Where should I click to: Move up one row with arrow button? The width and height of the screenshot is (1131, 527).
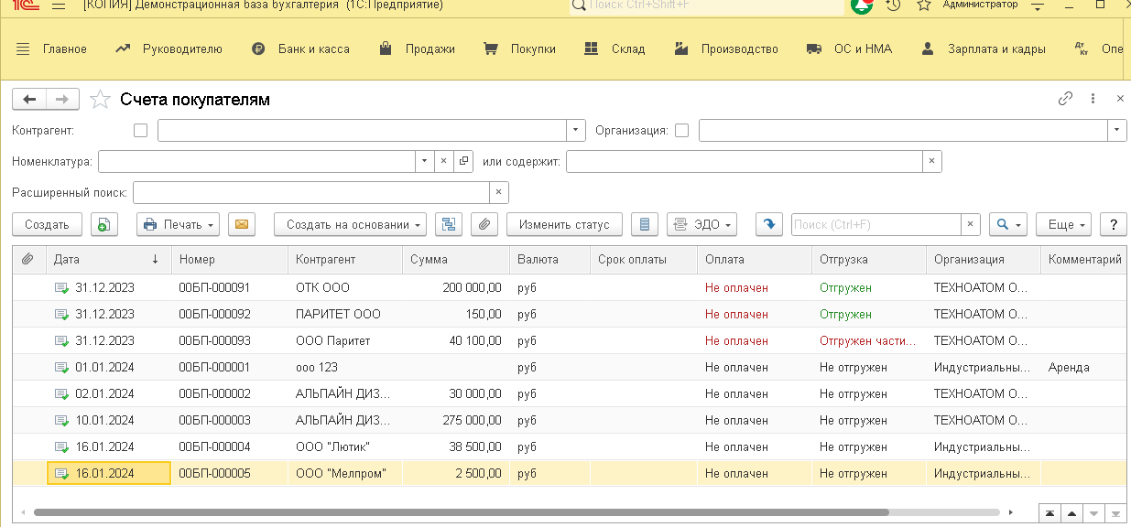tap(1071, 512)
